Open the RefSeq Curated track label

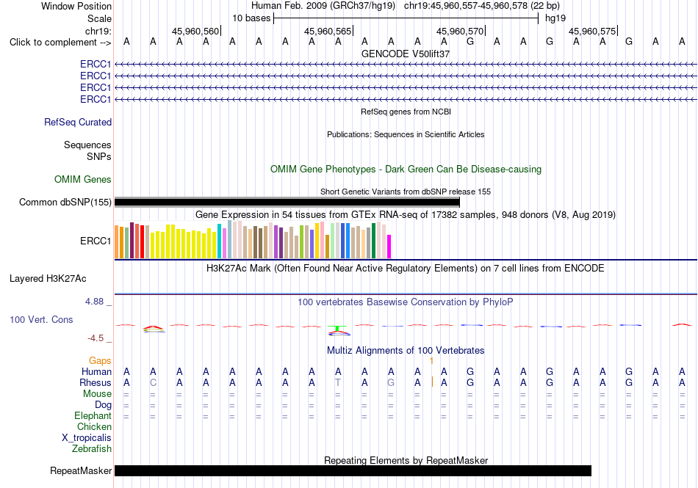coord(78,123)
